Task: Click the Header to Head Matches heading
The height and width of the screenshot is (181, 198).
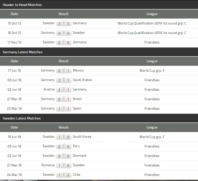Action: [22, 5]
